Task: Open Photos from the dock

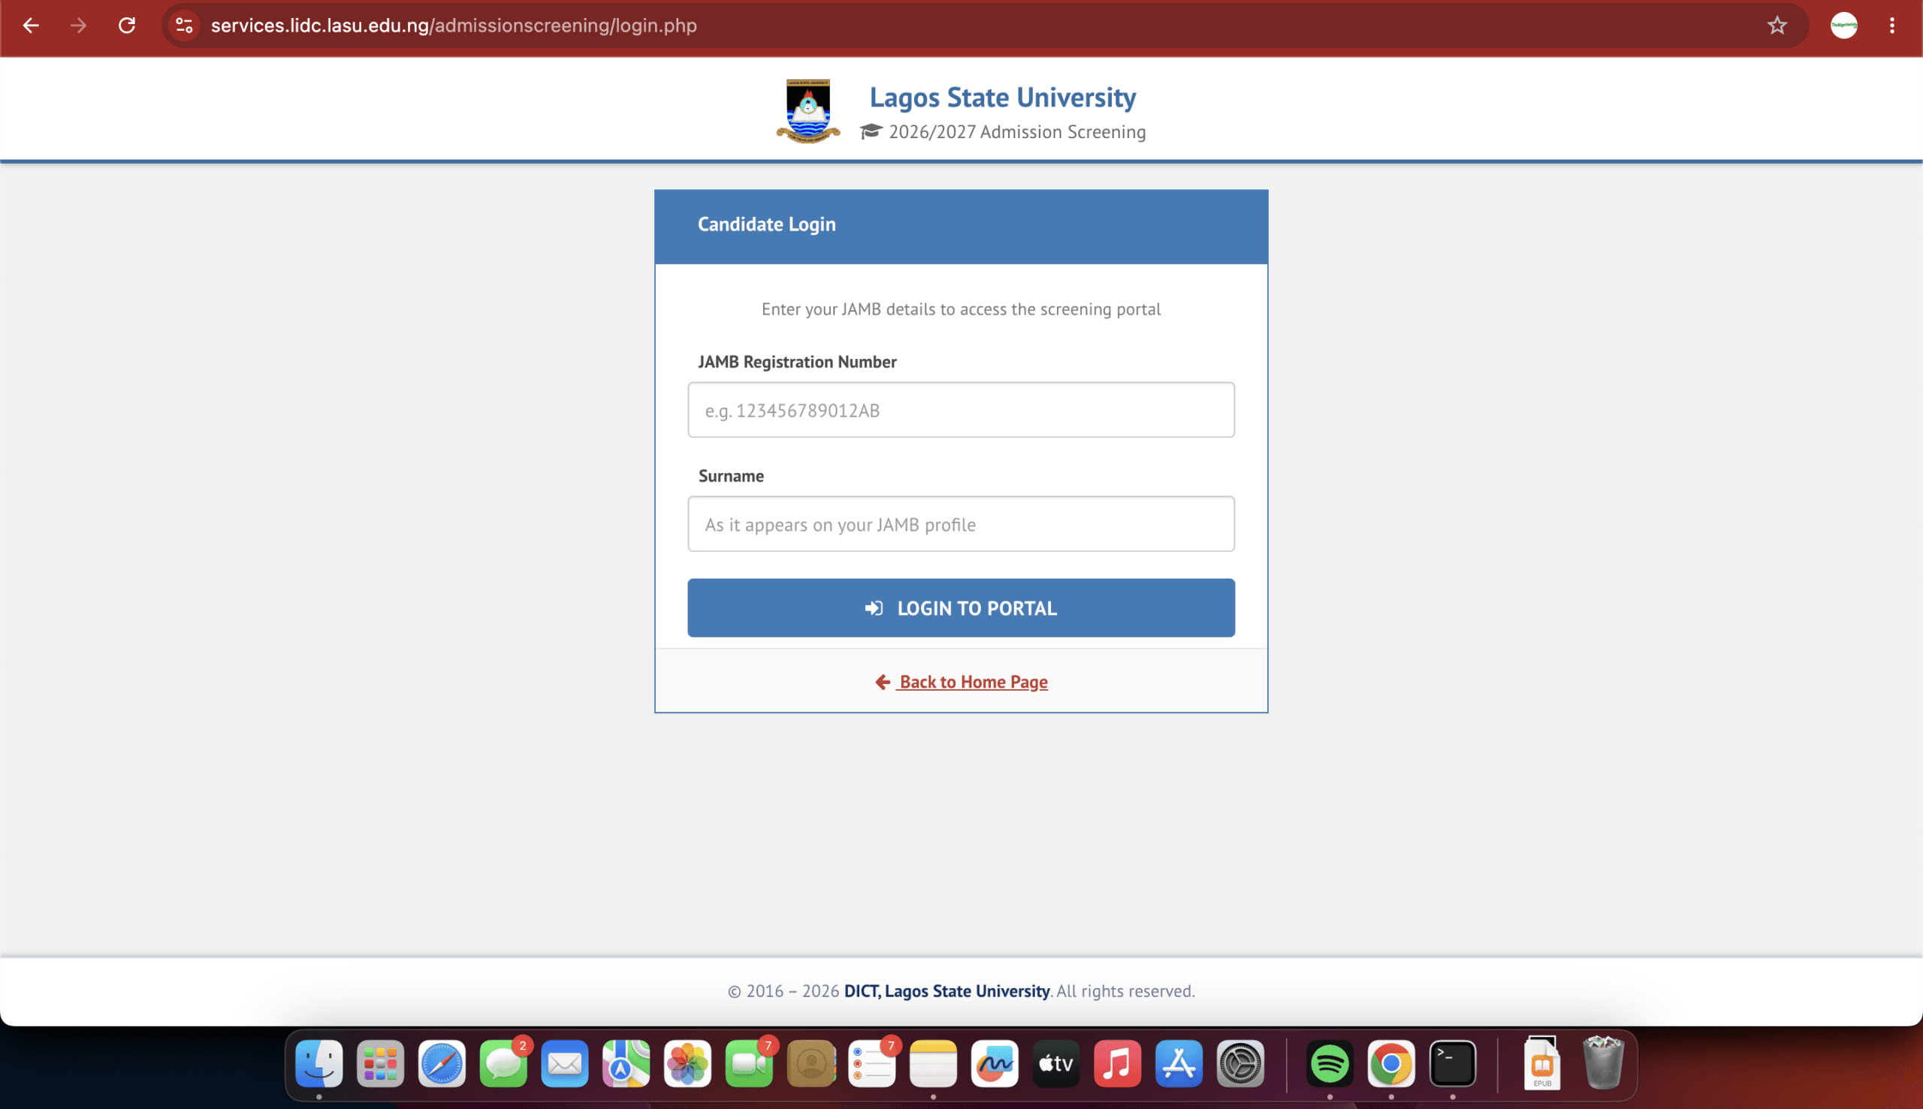Action: tap(687, 1063)
